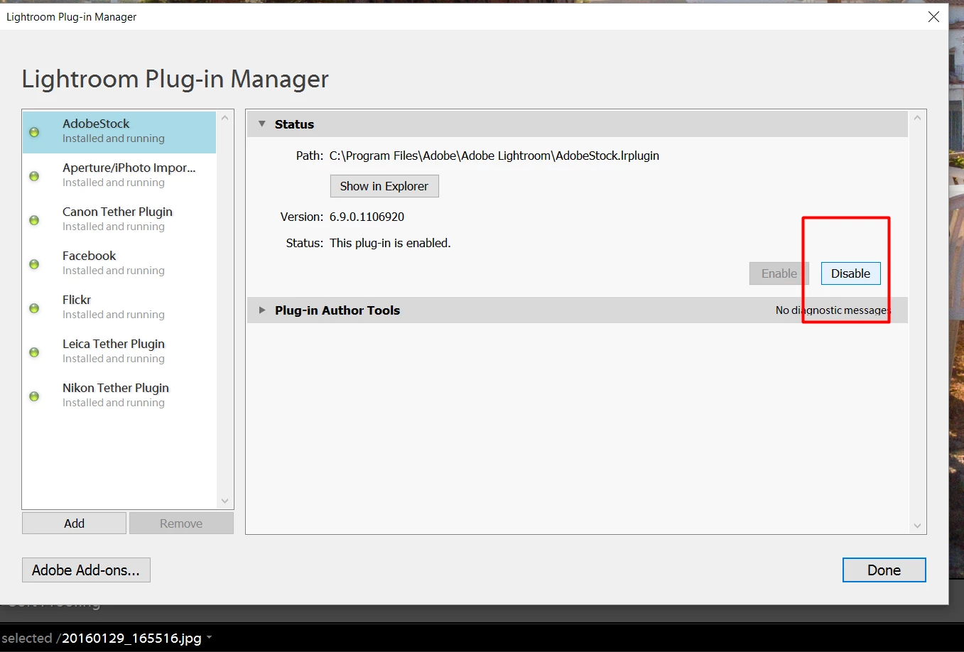Click the text 'This plug-in is enabled.'
The height and width of the screenshot is (652, 964).
pyautogui.click(x=390, y=243)
